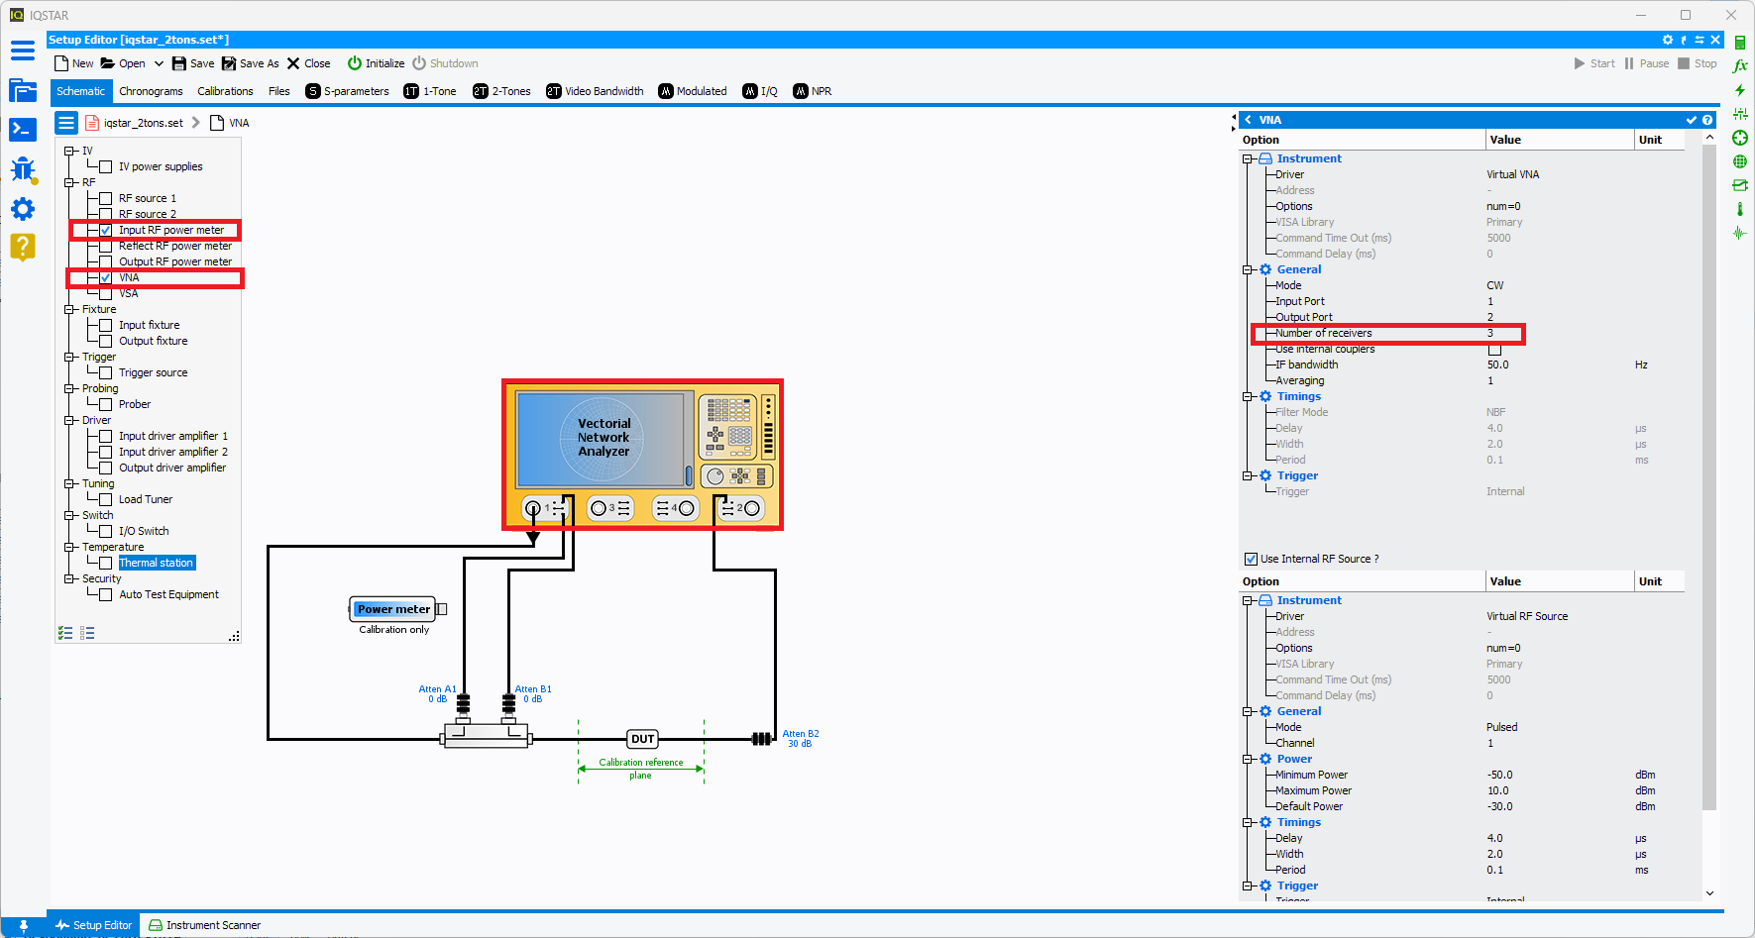The image size is (1755, 938).
Task: Click the Save button
Action: (193, 63)
